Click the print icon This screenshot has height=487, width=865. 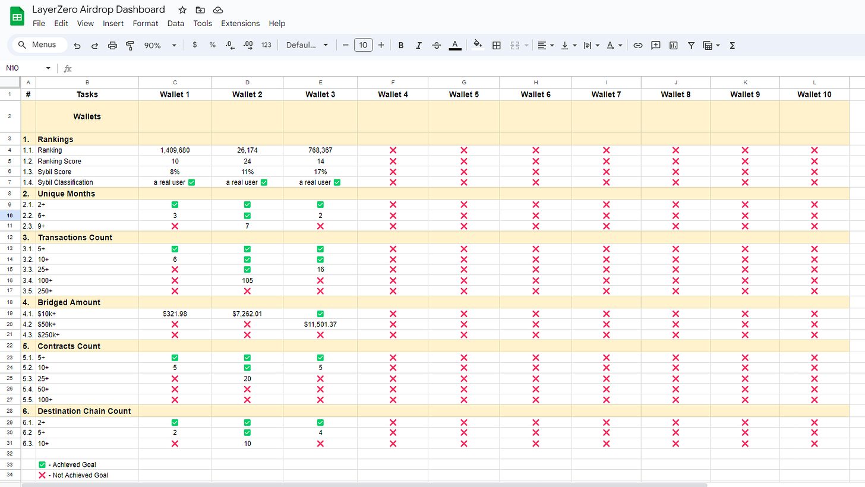point(113,45)
